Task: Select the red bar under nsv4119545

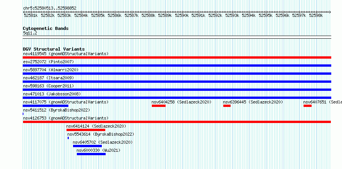Action: click(x=177, y=57)
